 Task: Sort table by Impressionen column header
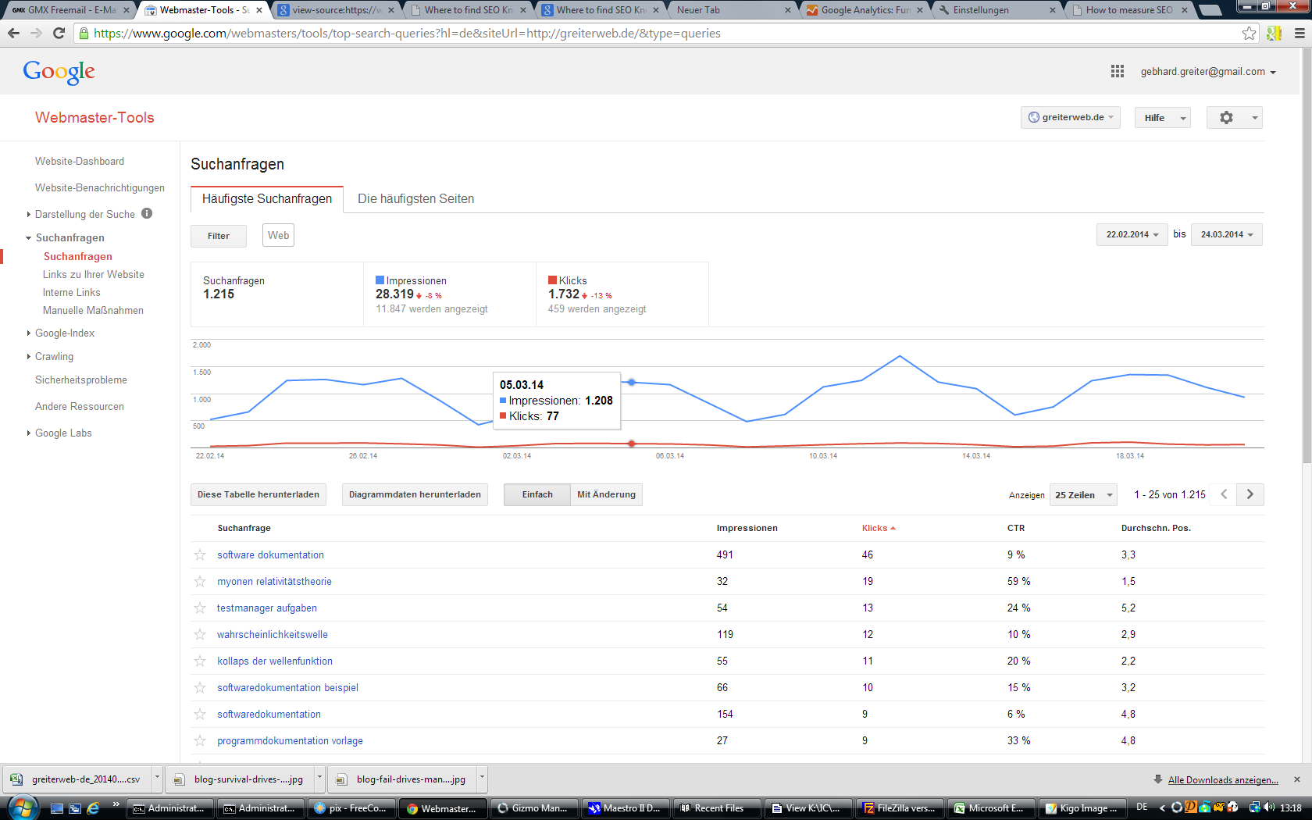click(747, 528)
